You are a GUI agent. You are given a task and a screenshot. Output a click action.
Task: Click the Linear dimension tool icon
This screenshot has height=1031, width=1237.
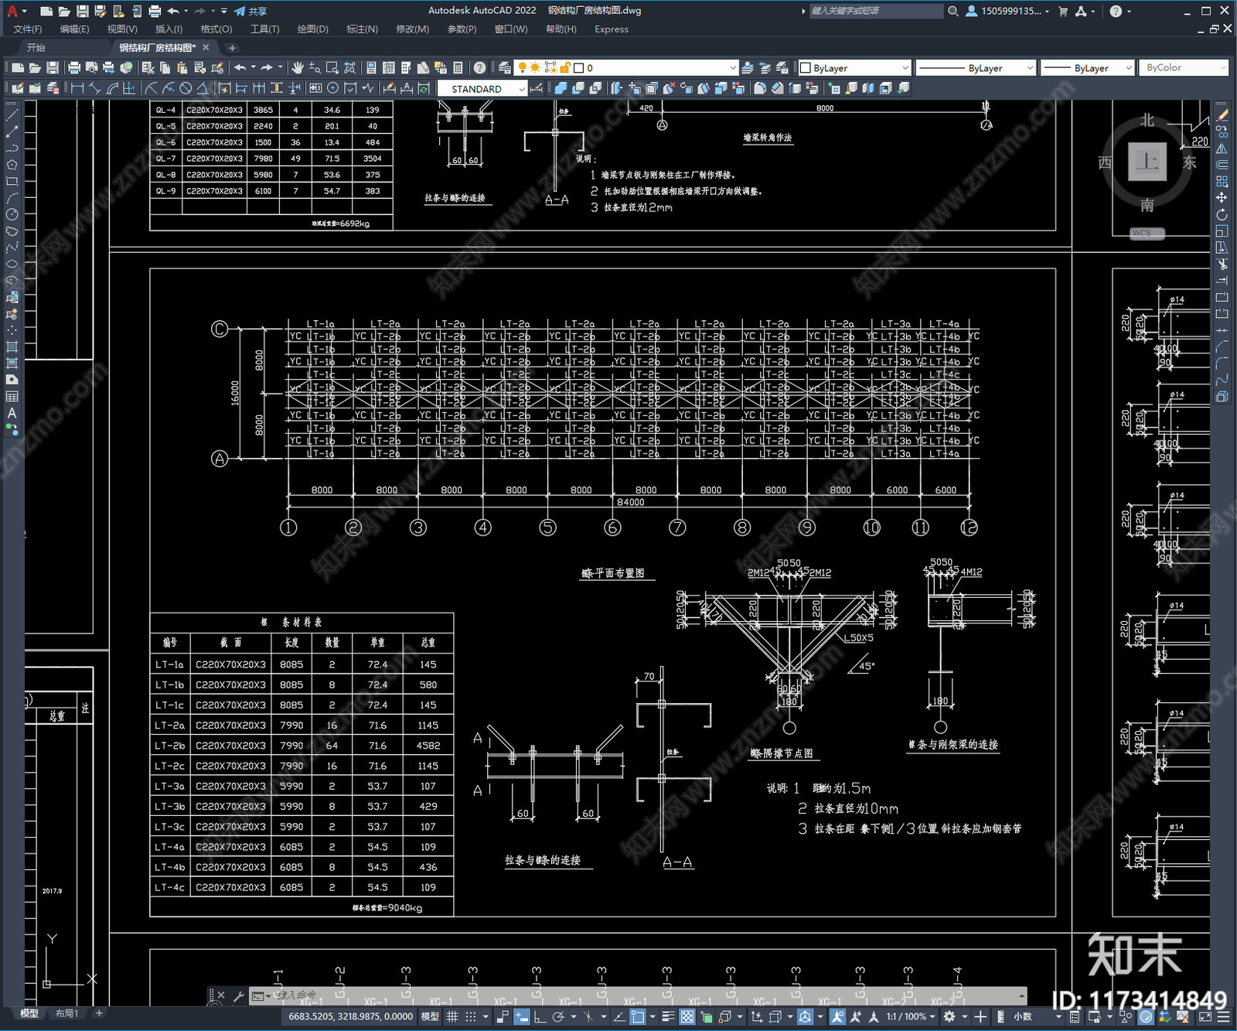click(77, 88)
